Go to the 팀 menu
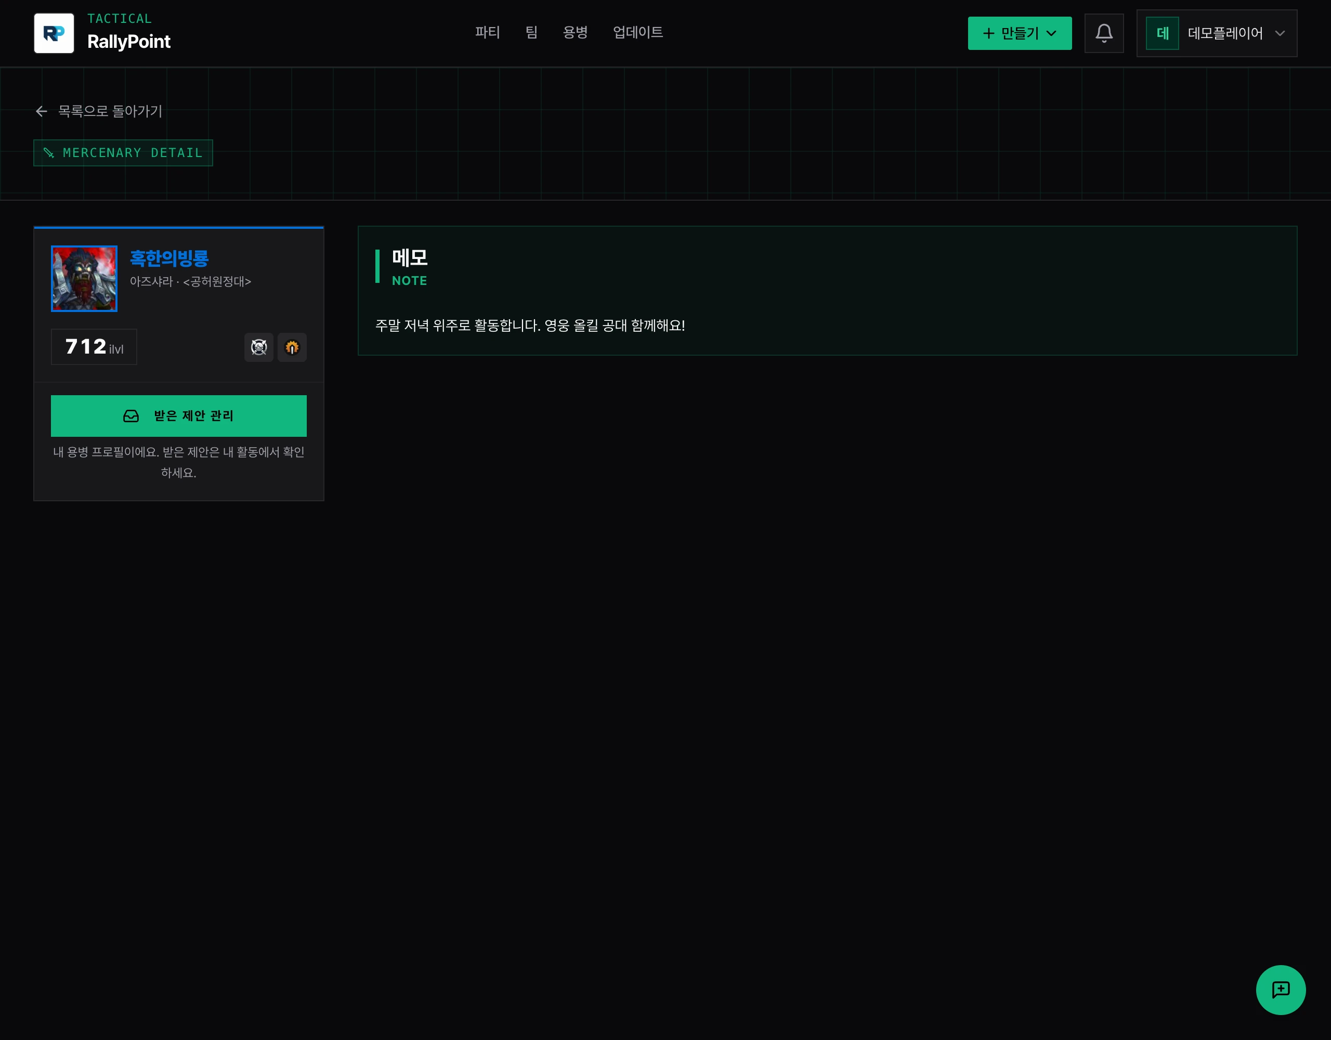Image resolution: width=1331 pixels, height=1040 pixels. pyautogui.click(x=531, y=32)
